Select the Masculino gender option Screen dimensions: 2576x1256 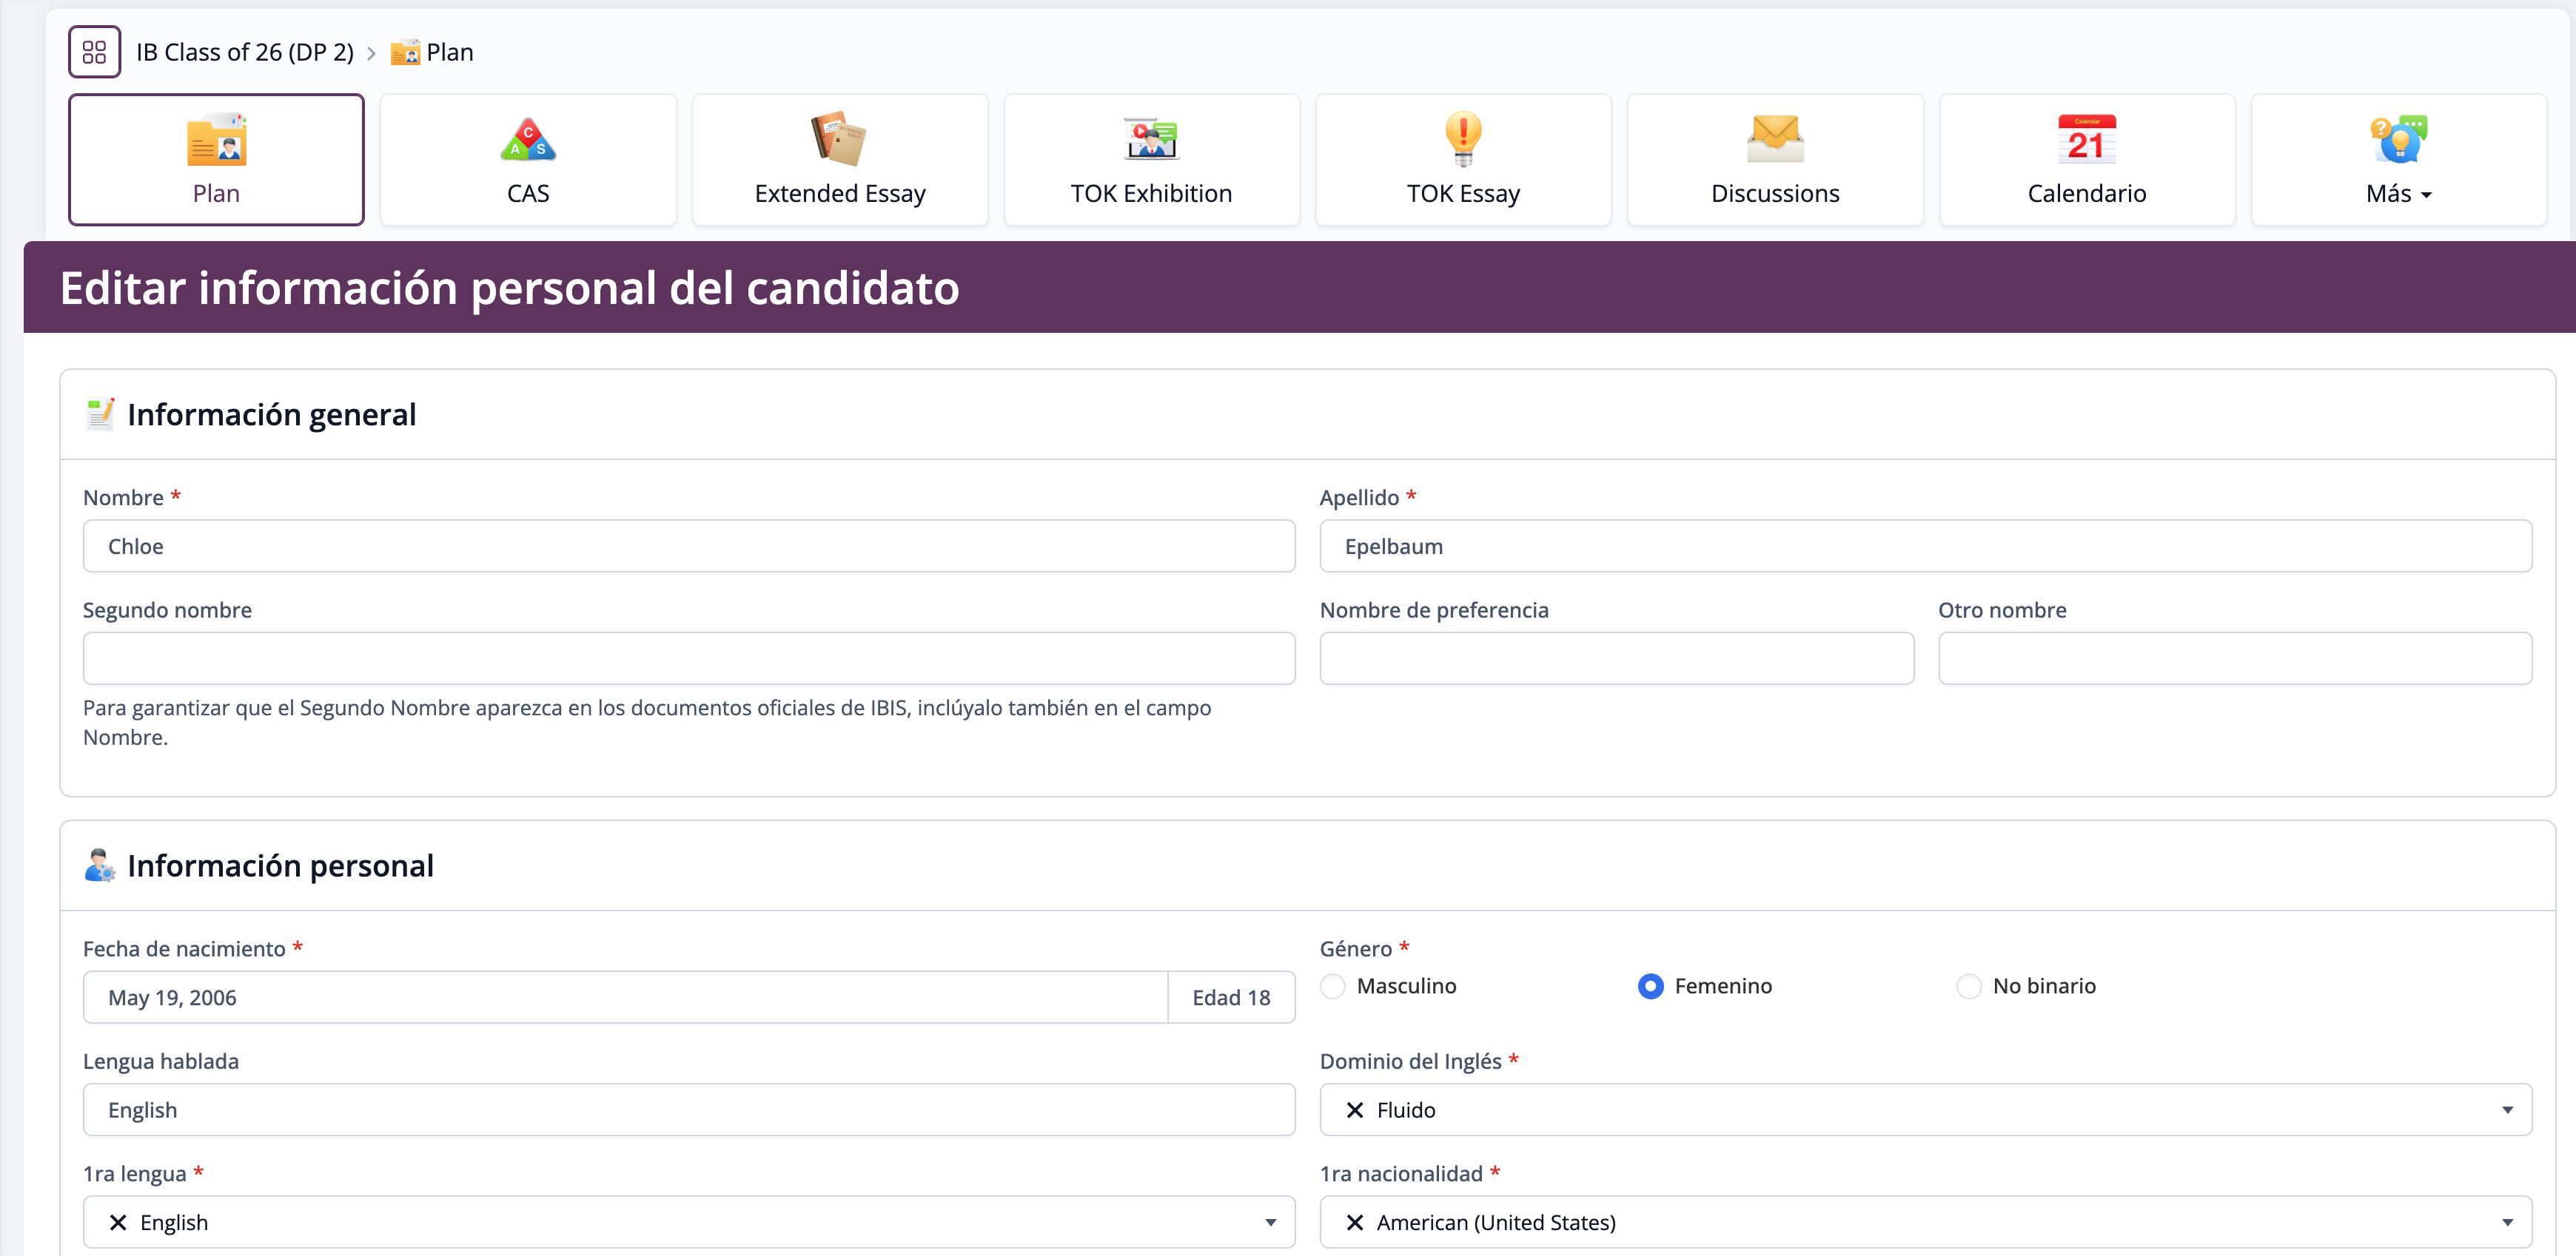pyautogui.click(x=1333, y=986)
